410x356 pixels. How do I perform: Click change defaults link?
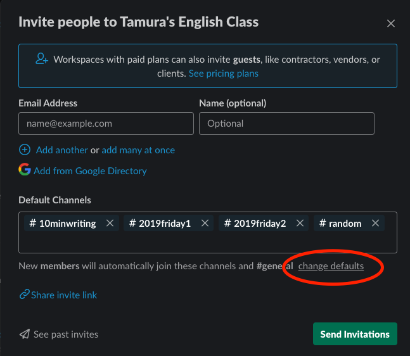pyautogui.click(x=331, y=266)
